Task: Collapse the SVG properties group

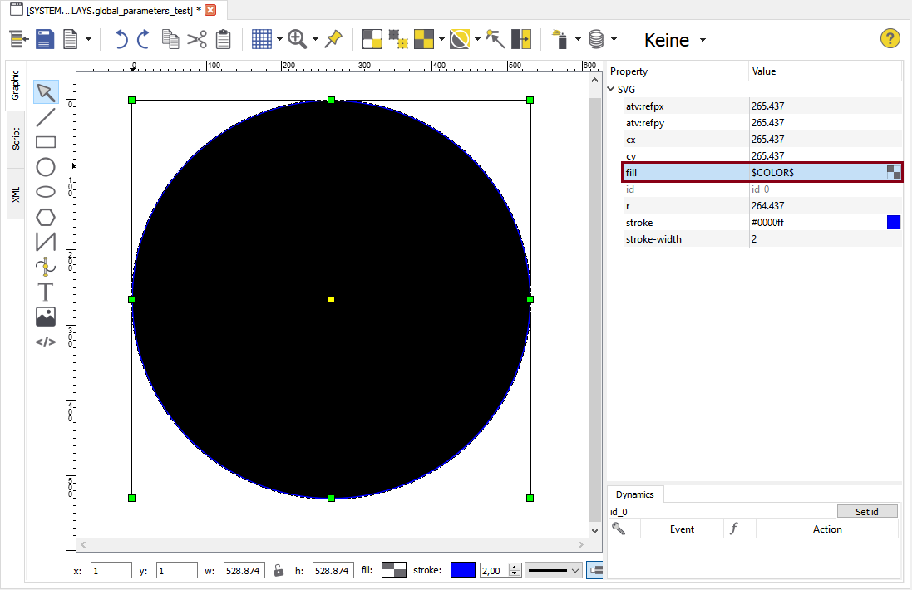Action: coord(613,89)
